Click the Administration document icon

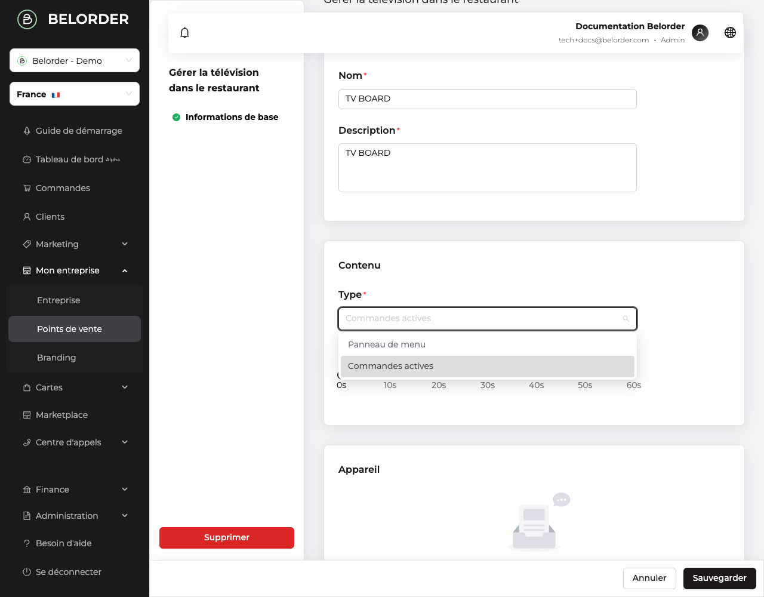[x=27, y=516]
